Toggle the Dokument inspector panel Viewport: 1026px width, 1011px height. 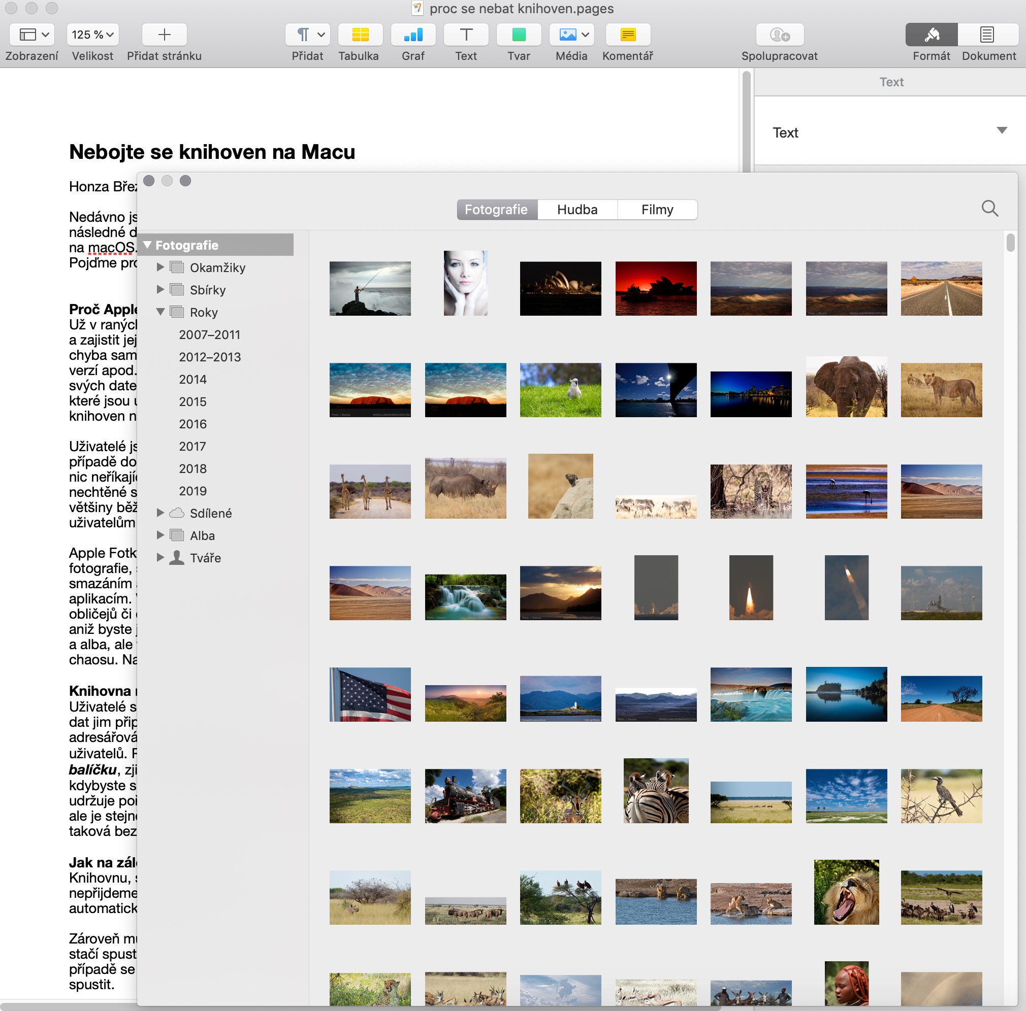(x=986, y=35)
